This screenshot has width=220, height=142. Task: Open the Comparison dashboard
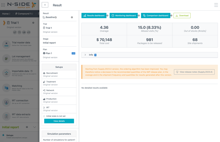pyautogui.click(x=155, y=15)
